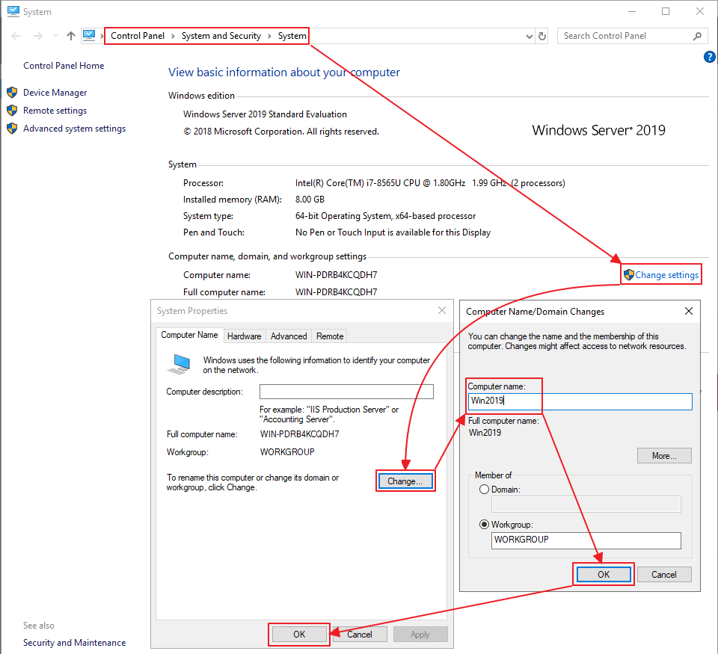This screenshot has height=654, width=718.
Task: Click the More... button
Action: tap(664, 456)
